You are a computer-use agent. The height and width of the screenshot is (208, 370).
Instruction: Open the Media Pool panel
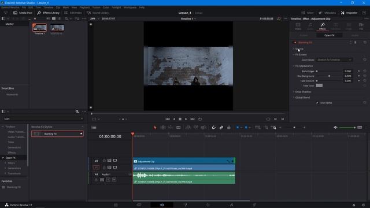23,13
